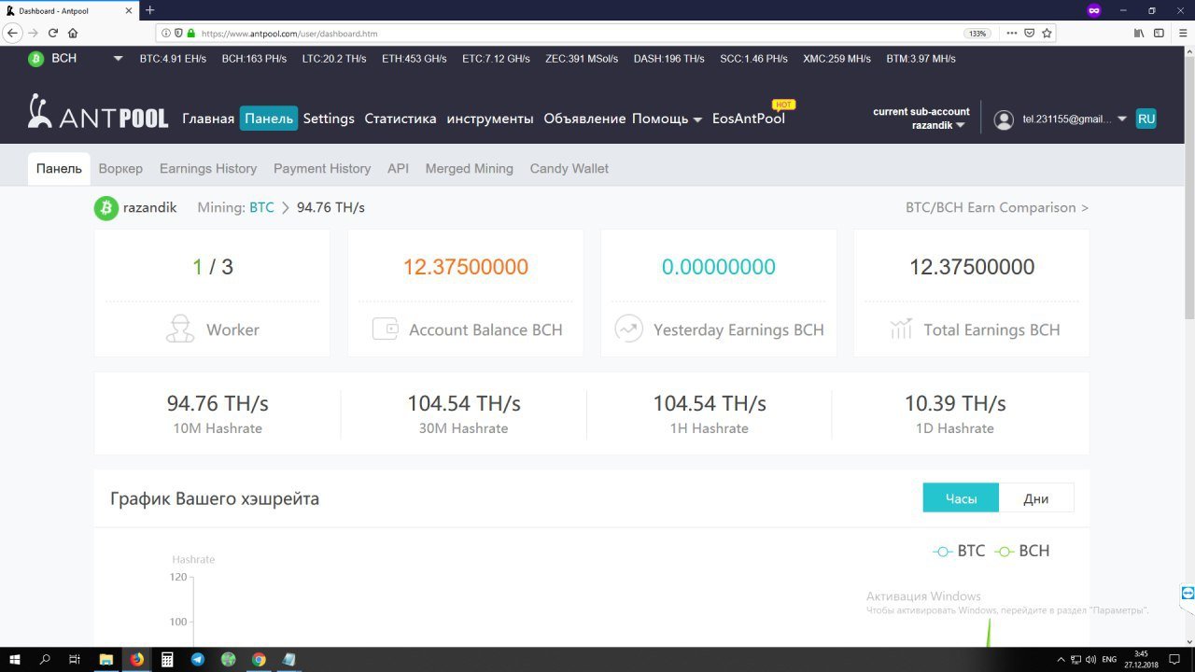1195x672 pixels.
Task: Open page actions three-dot menu
Action: 1011,33
